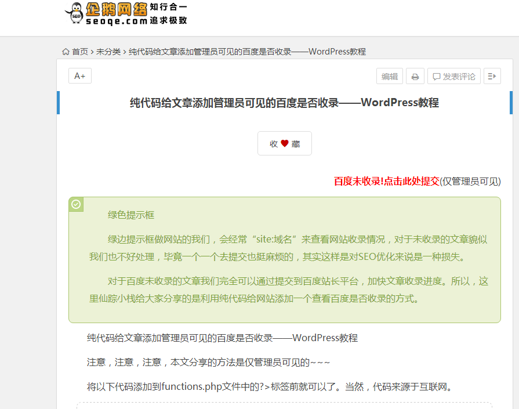Click the functions.php instruction sentence
This screenshot has width=519, height=409.
(269, 386)
